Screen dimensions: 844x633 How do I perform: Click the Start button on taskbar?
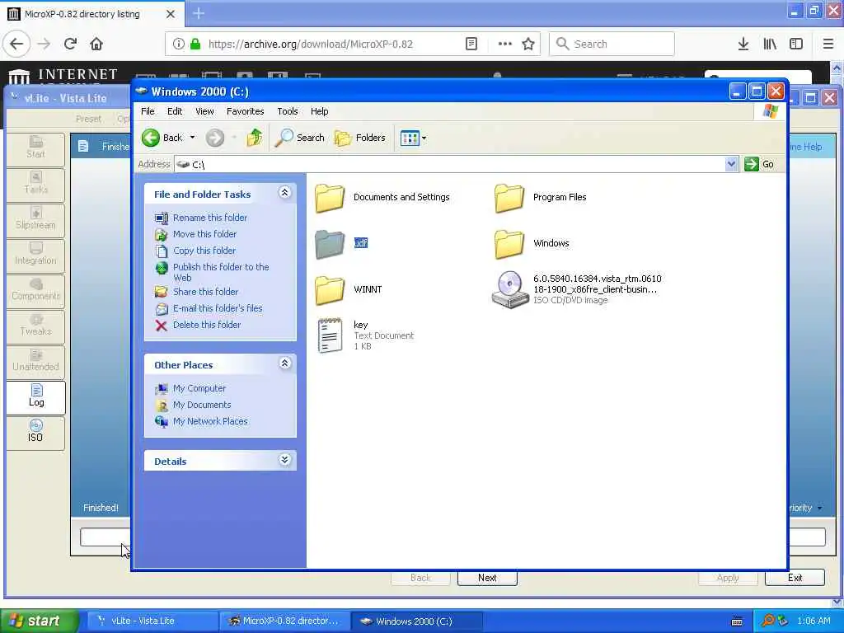(x=39, y=621)
